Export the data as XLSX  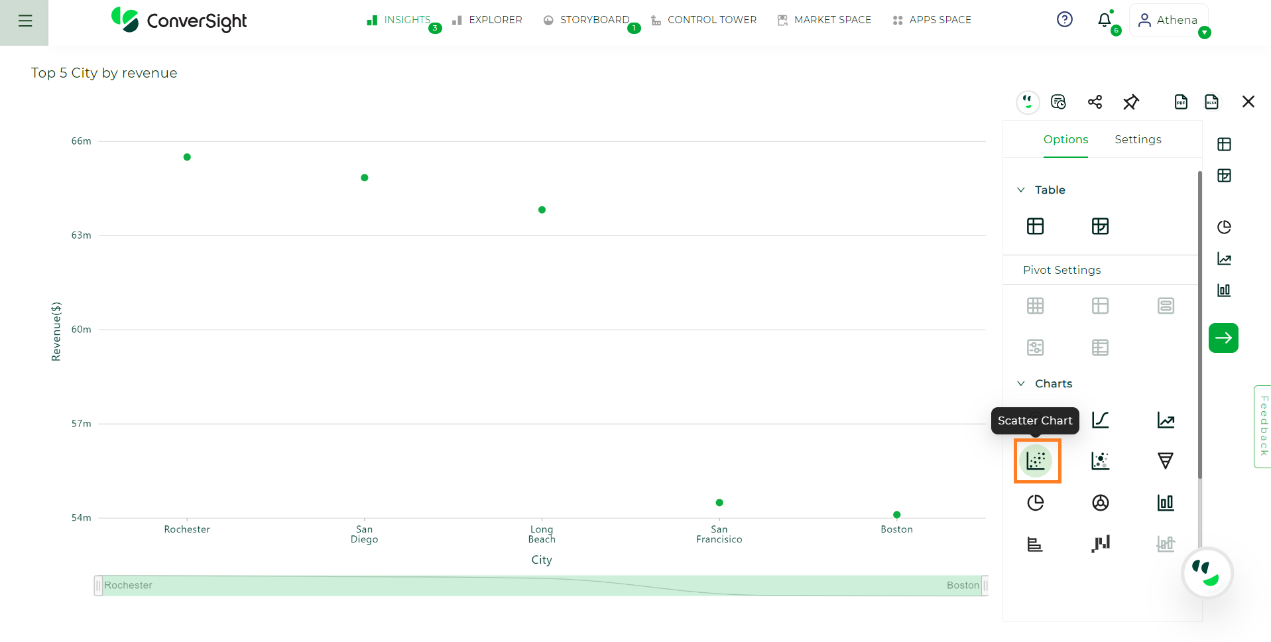pos(1211,102)
